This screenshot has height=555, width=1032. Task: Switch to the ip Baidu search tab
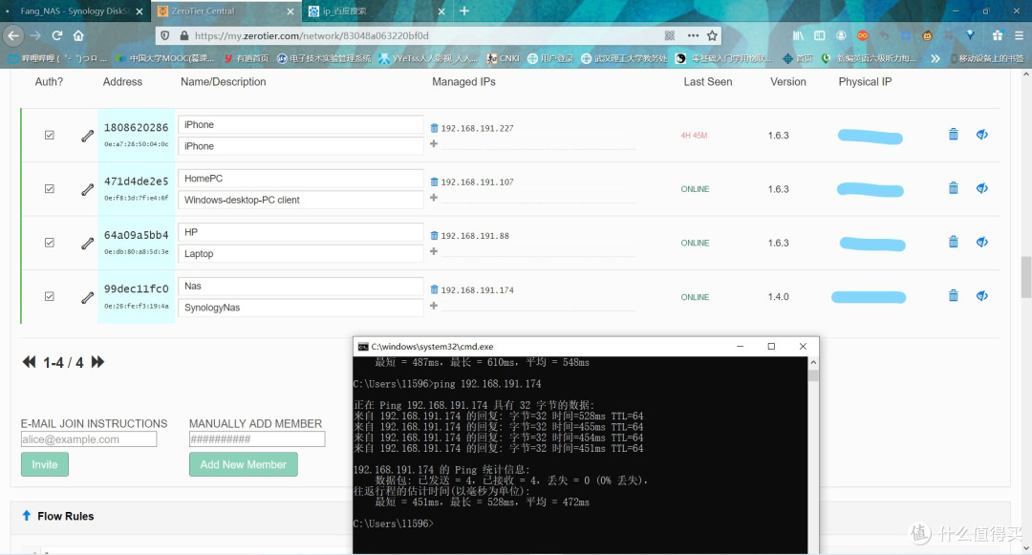coord(376,11)
